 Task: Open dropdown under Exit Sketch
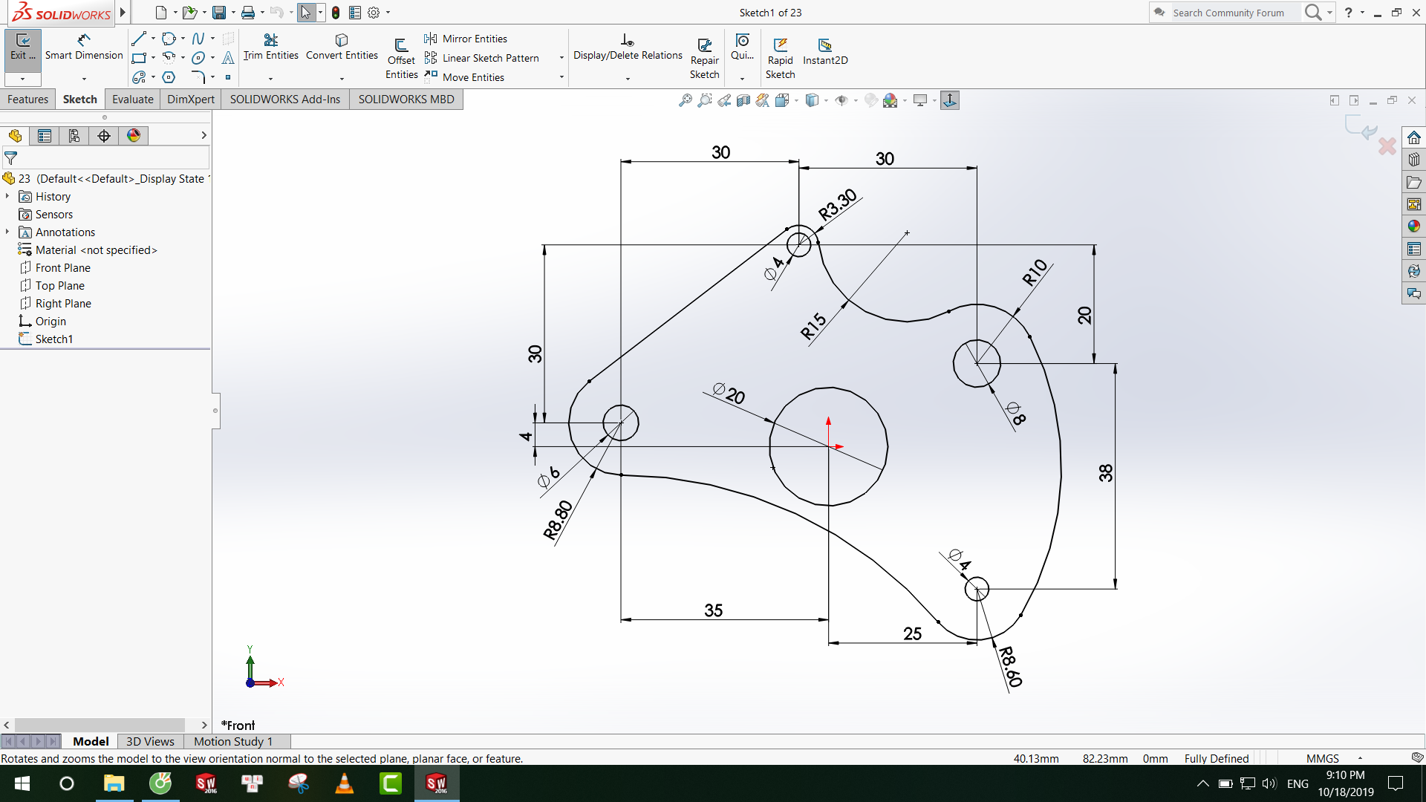(23, 79)
